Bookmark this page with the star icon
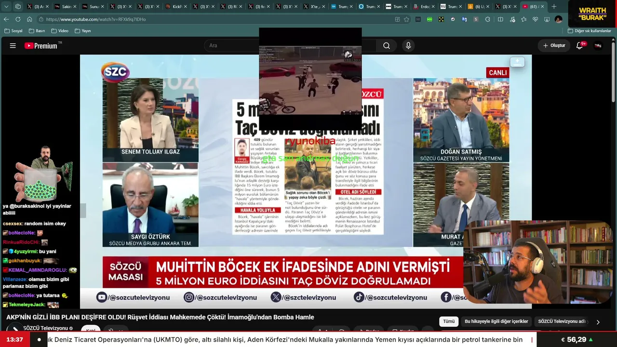 (x=406, y=19)
